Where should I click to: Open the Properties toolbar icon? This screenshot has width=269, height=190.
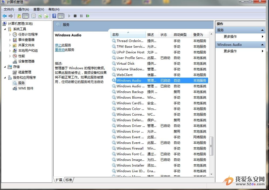tap(33, 16)
